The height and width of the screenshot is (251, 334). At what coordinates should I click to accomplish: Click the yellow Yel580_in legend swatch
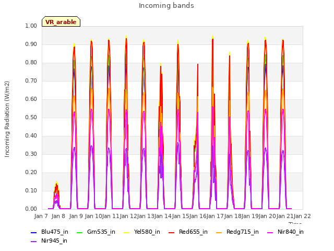coord(126,232)
